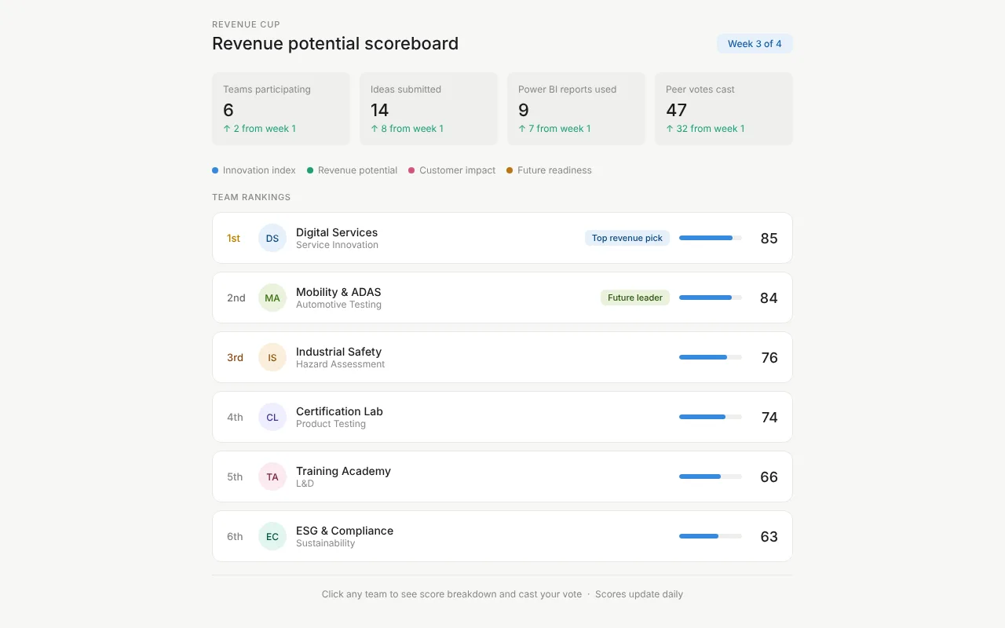Image resolution: width=1005 pixels, height=628 pixels.
Task: Click the 1st rank label
Action: (x=233, y=238)
